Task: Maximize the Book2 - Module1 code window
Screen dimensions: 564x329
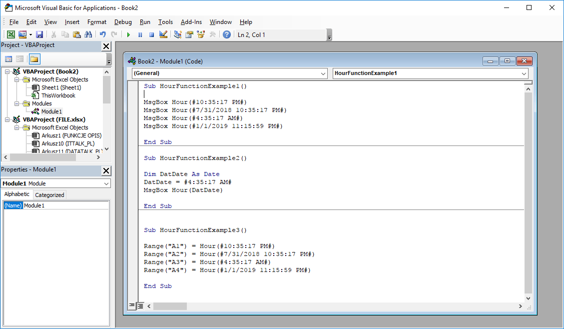Action: 507,61
